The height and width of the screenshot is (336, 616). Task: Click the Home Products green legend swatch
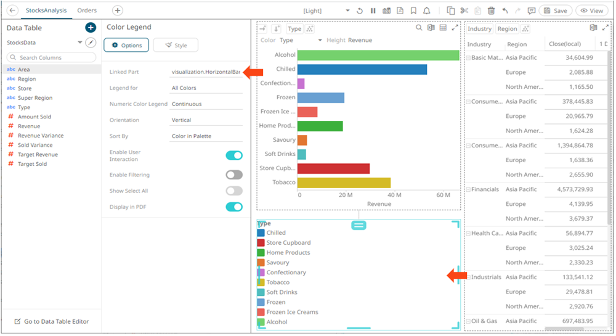pyautogui.click(x=261, y=253)
